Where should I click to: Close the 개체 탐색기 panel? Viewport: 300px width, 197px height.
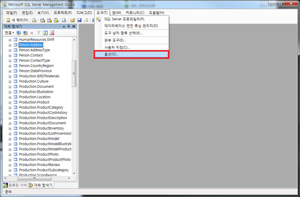pyautogui.click(x=74, y=26)
